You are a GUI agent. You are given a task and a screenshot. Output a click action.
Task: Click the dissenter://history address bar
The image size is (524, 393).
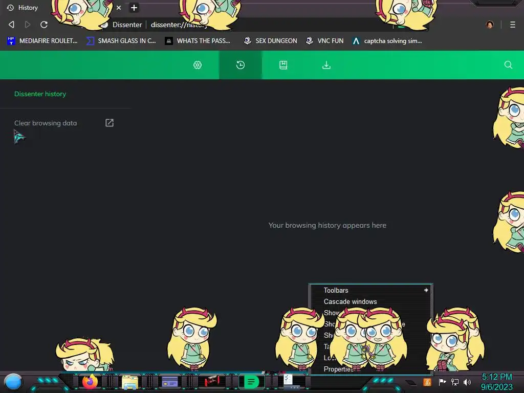click(x=179, y=25)
